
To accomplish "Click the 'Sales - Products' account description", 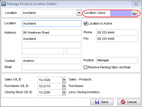I will 80,79.
